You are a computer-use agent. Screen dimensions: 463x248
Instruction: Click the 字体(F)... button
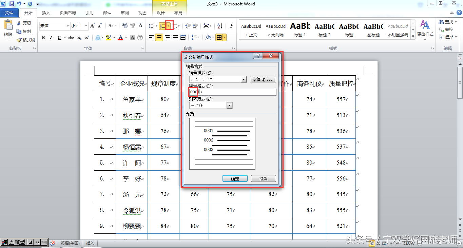coord(263,79)
